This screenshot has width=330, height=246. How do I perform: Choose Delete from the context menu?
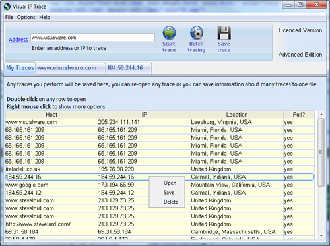(171, 202)
